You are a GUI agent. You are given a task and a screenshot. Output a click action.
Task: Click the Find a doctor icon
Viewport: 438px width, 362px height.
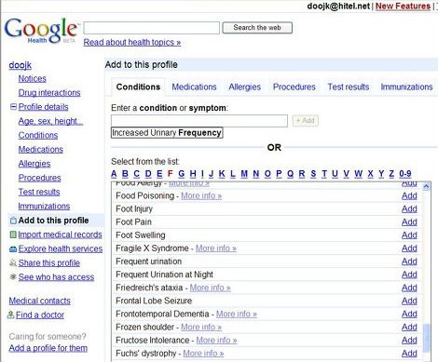click(x=11, y=315)
